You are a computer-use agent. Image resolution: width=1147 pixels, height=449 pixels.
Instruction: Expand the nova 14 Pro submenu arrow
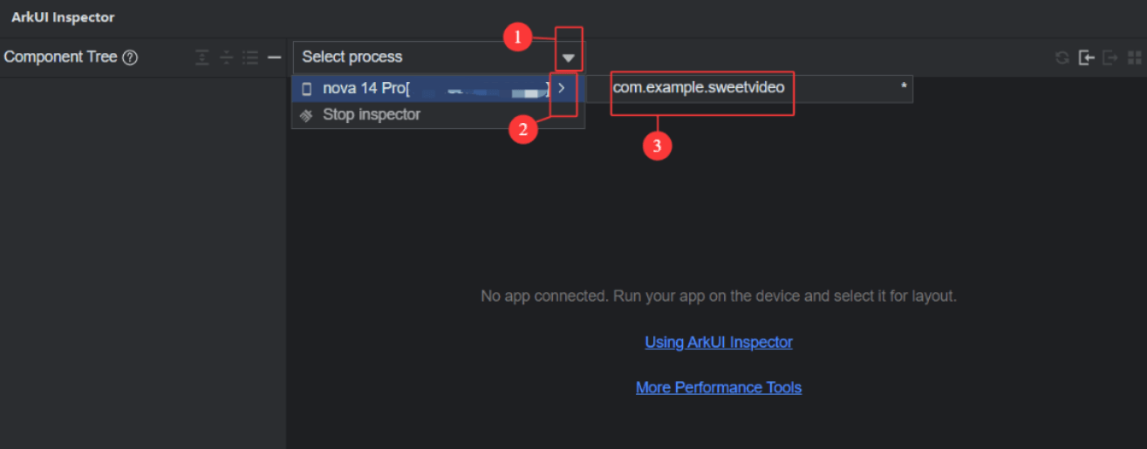562,88
